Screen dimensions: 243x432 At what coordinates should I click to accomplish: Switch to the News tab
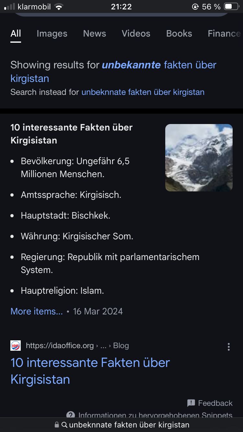(95, 34)
